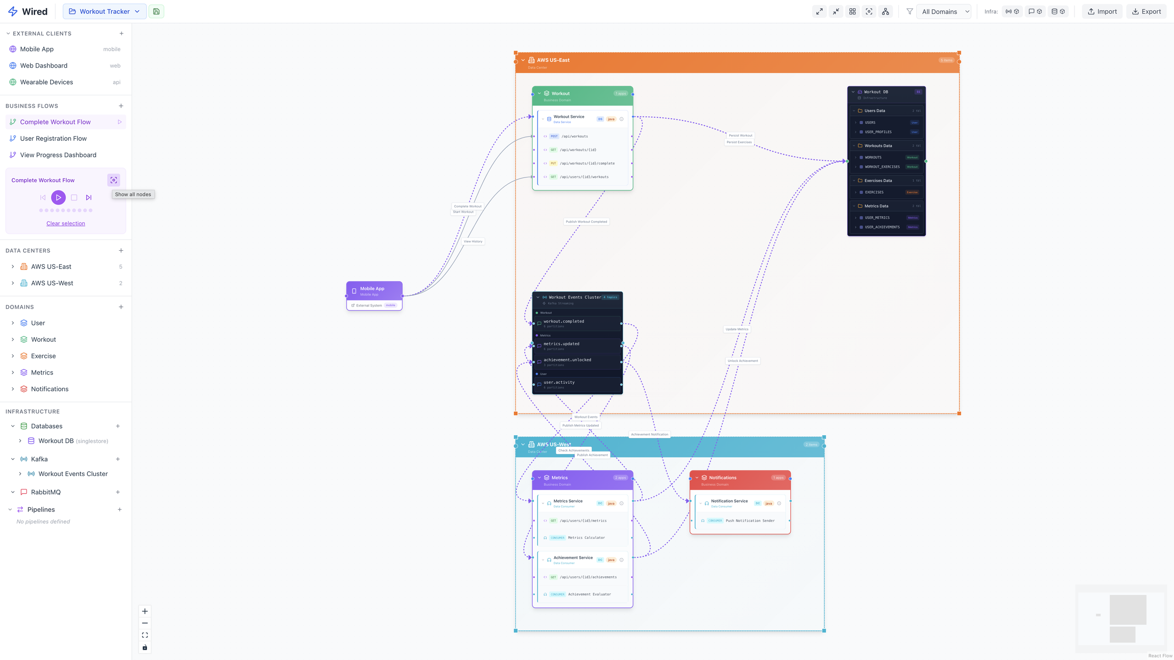This screenshot has width=1174, height=660.
Task: Click the Clear selection link
Action: pyautogui.click(x=66, y=223)
